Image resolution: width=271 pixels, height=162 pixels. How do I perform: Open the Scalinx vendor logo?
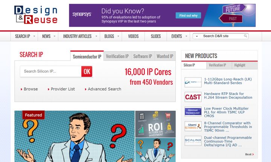[x=193, y=141]
